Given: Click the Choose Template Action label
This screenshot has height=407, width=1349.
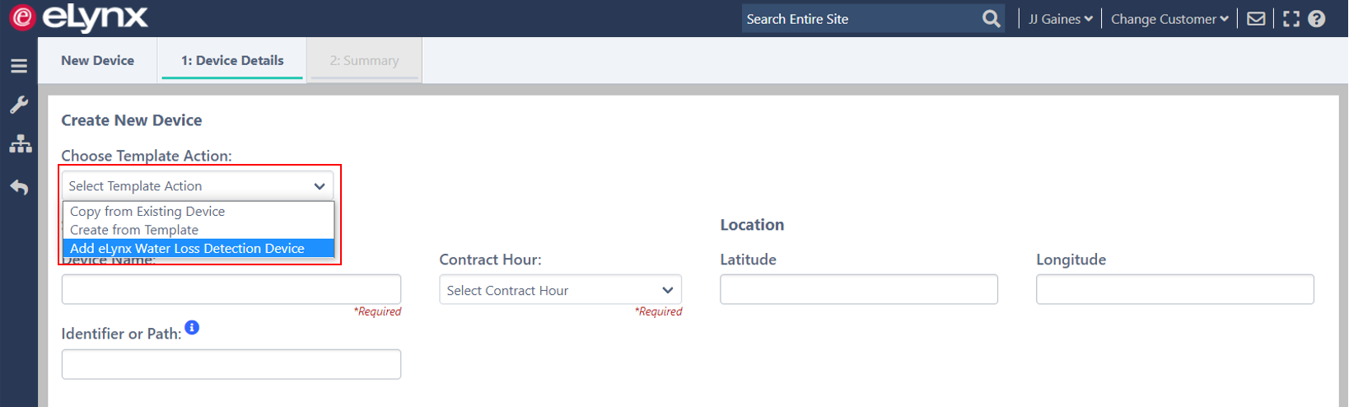Looking at the screenshot, I should 147,156.
